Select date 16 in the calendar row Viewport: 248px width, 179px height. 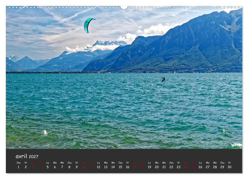[x=128, y=167]
